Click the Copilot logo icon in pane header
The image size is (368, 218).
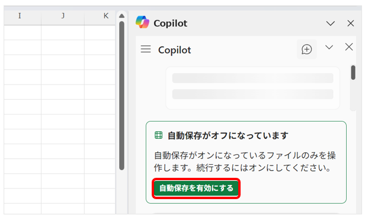pyautogui.click(x=142, y=22)
